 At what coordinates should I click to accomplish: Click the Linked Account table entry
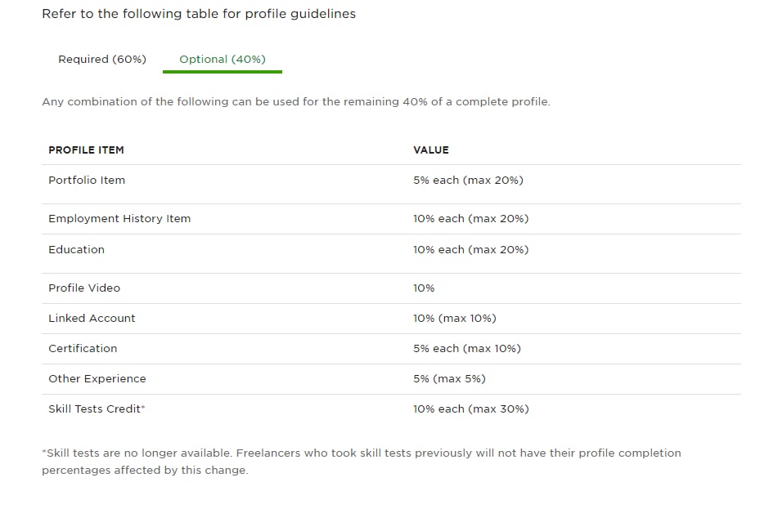click(x=92, y=318)
